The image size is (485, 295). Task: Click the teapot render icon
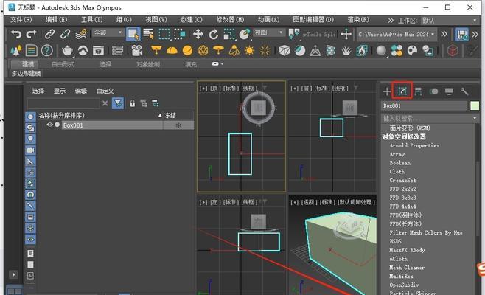tap(67, 50)
